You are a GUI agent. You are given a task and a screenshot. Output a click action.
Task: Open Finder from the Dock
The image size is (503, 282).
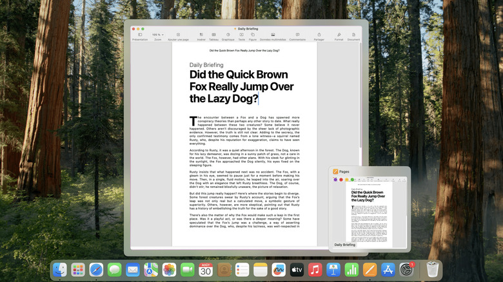(x=60, y=270)
